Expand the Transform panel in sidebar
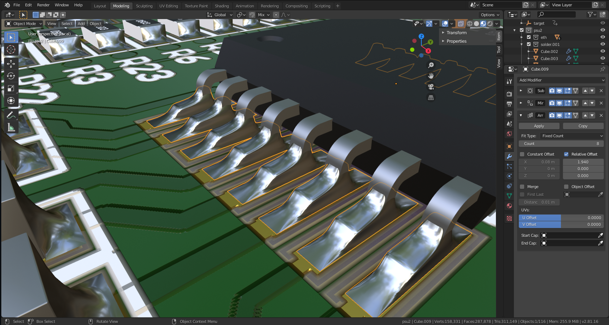The height and width of the screenshot is (325, 609). click(456, 33)
